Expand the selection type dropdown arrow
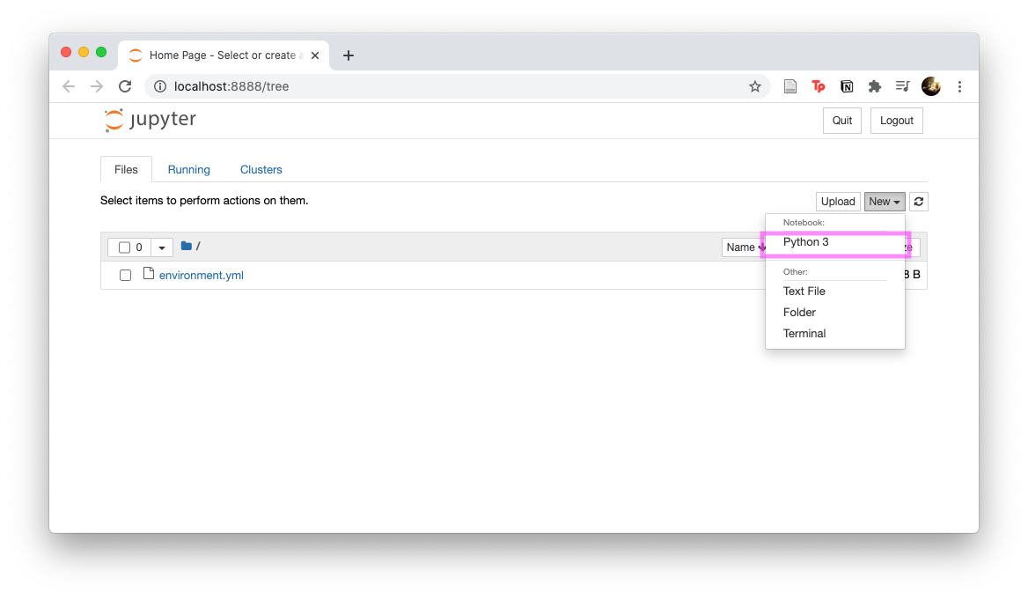The image size is (1028, 598). point(162,247)
